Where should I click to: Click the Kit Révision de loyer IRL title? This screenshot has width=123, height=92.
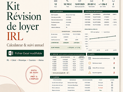tap(24, 21)
